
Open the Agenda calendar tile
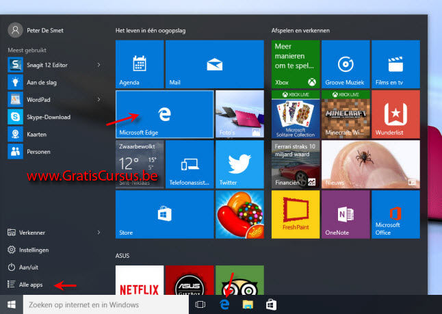point(140,64)
